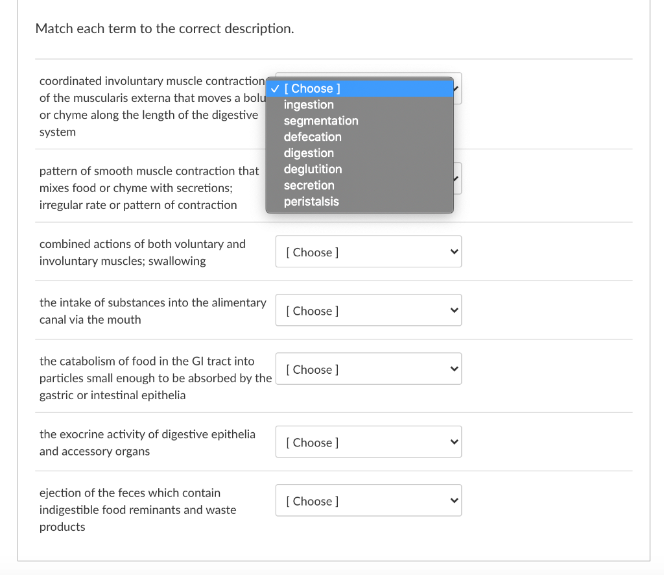Screen dimensions: 664x575
Task: Open the dropdown next to the swallowing description
Action: [x=368, y=252]
